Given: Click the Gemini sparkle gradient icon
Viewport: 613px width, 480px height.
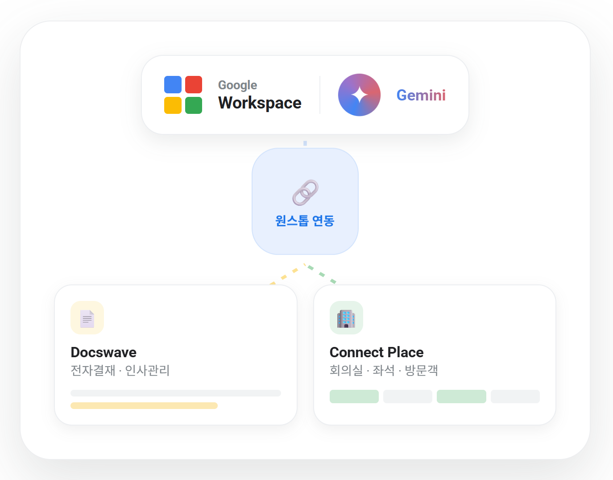Looking at the screenshot, I should [x=359, y=95].
